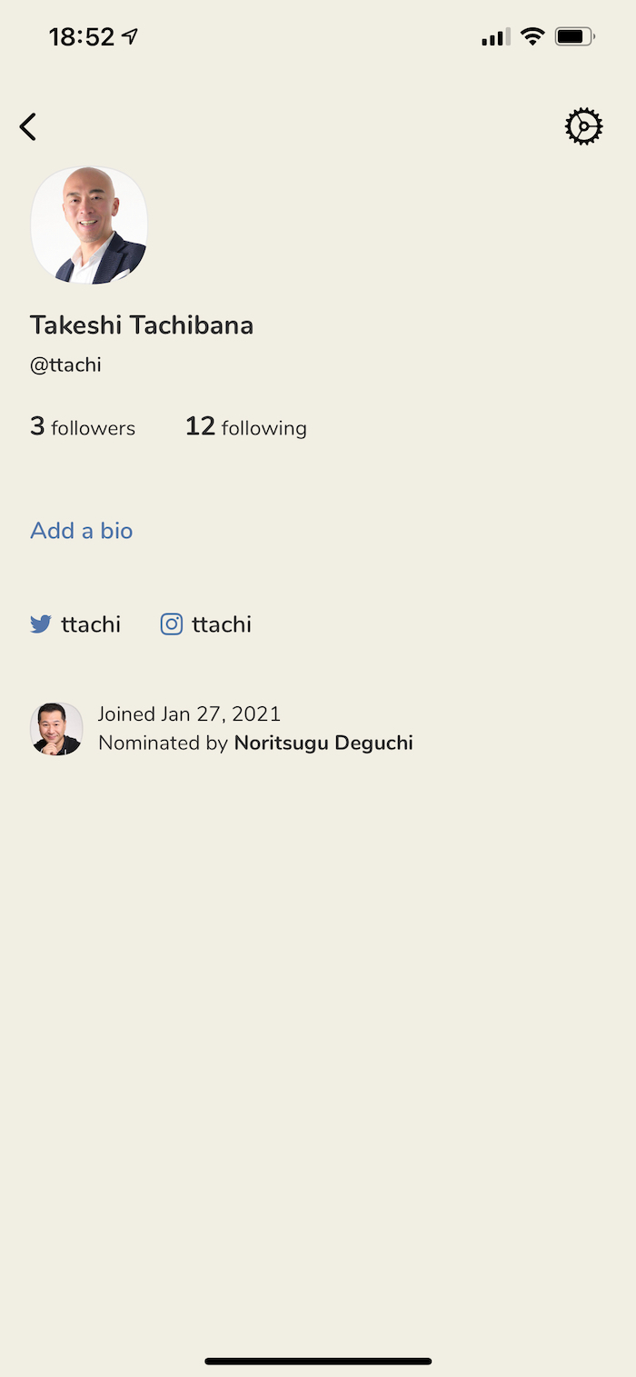Screen dimensions: 636x1377
Task: View the 3 followers list
Action: tap(83, 427)
